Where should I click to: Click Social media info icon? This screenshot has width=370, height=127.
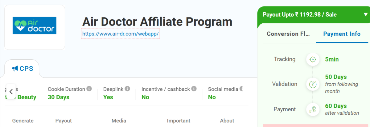click(241, 89)
